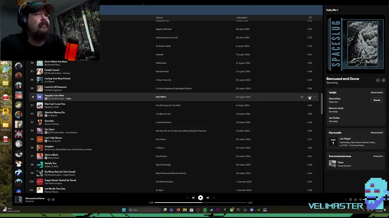Select track Hot Spot
The image size is (389, 218).
(x=50, y=129)
